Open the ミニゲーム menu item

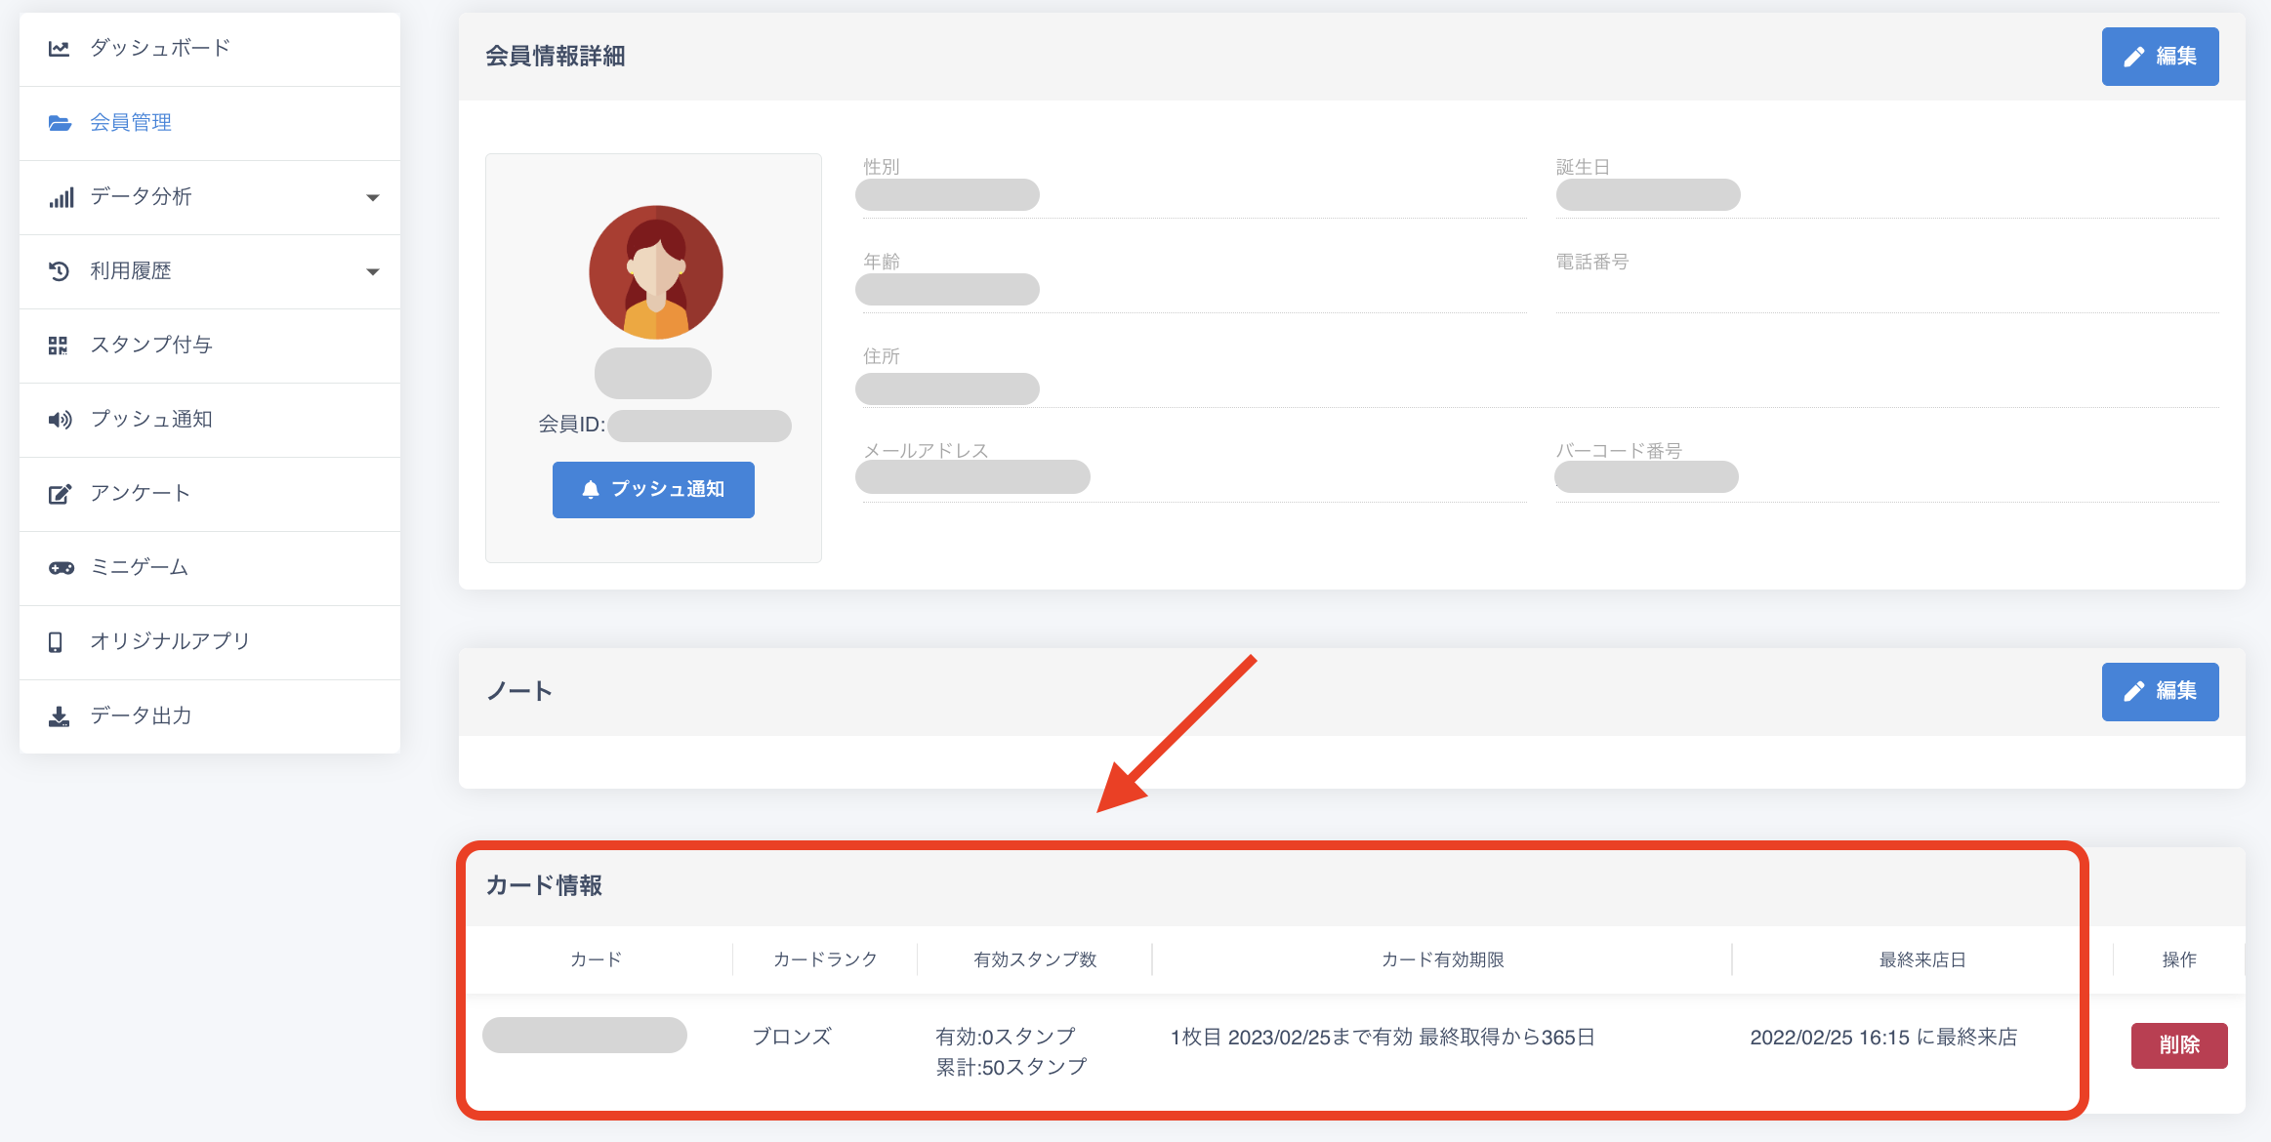click(139, 568)
